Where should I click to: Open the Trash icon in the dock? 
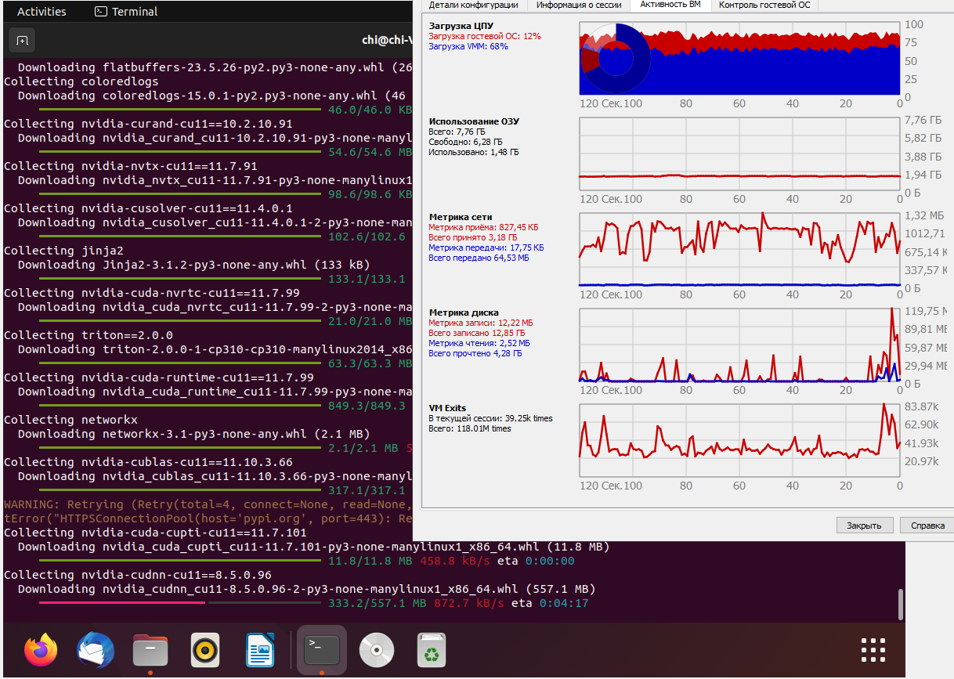tap(431, 650)
